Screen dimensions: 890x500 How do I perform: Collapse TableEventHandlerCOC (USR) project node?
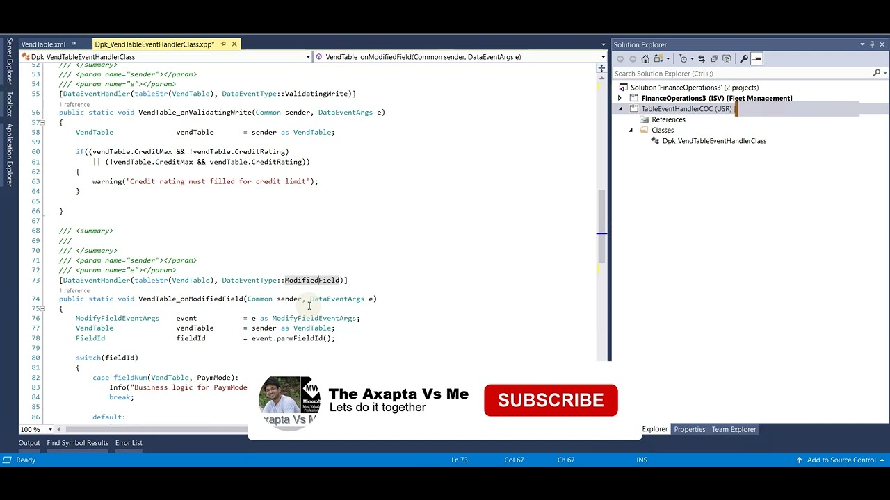pos(620,109)
